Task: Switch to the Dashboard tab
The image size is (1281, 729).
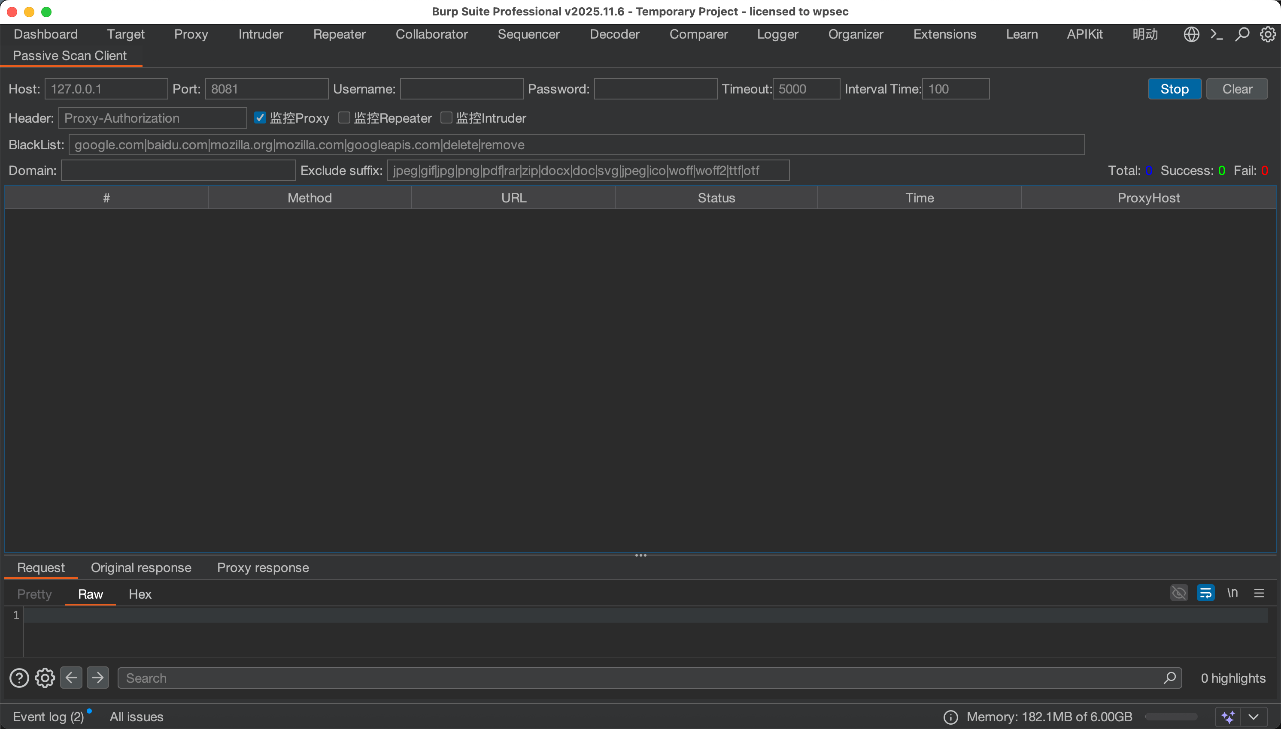Action: [x=46, y=34]
